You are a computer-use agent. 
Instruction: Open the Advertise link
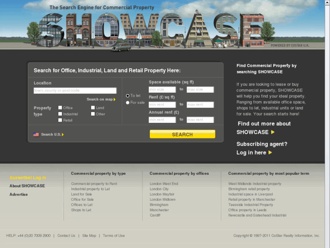[19, 194]
